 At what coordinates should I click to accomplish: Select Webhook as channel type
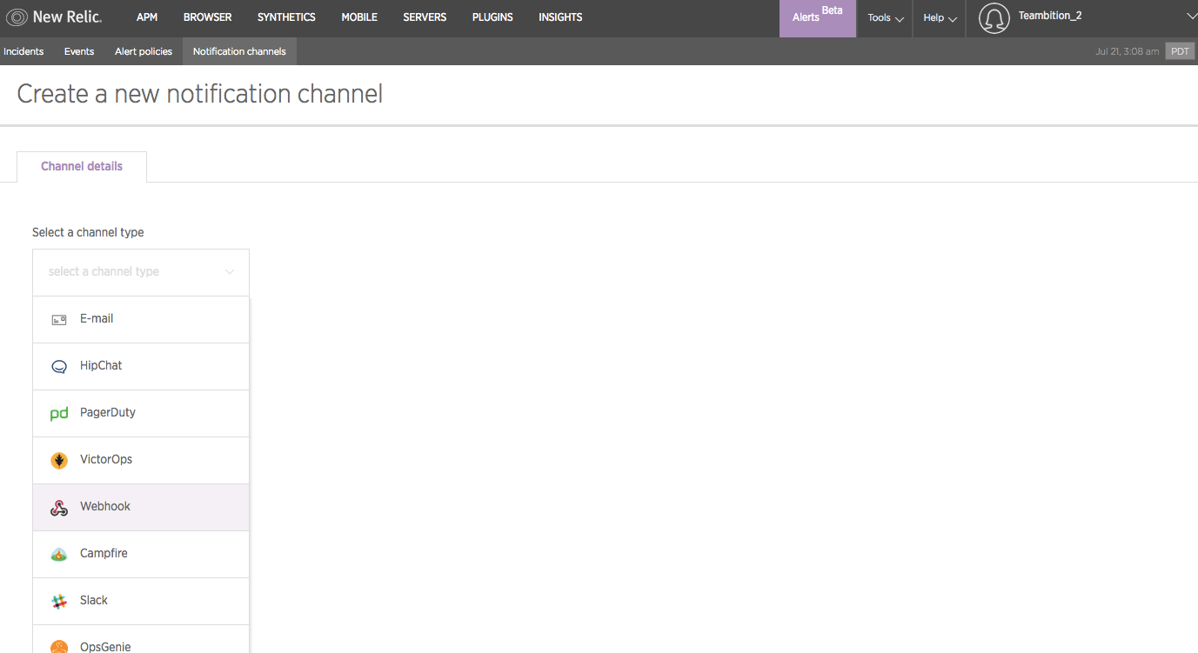click(141, 507)
